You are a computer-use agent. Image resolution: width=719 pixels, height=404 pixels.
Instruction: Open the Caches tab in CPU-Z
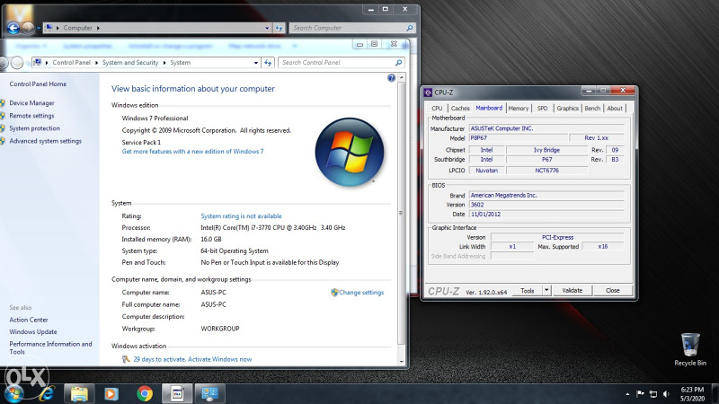460,108
